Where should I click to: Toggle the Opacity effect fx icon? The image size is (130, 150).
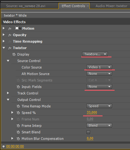point(10,35)
